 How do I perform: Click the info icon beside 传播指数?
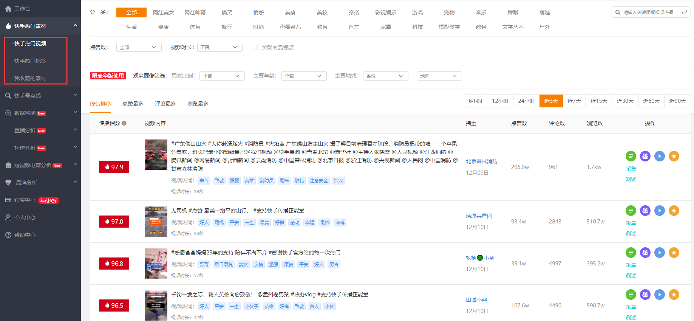[124, 123]
